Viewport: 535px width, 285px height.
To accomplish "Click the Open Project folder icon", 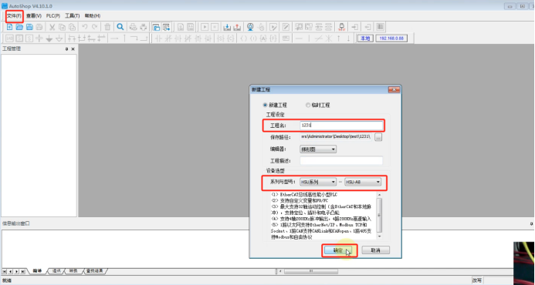I will click(19, 27).
